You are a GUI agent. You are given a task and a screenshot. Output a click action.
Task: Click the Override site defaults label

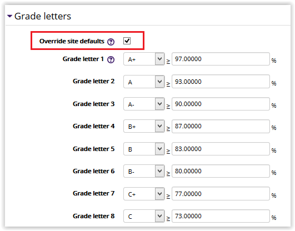tap(72, 41)
